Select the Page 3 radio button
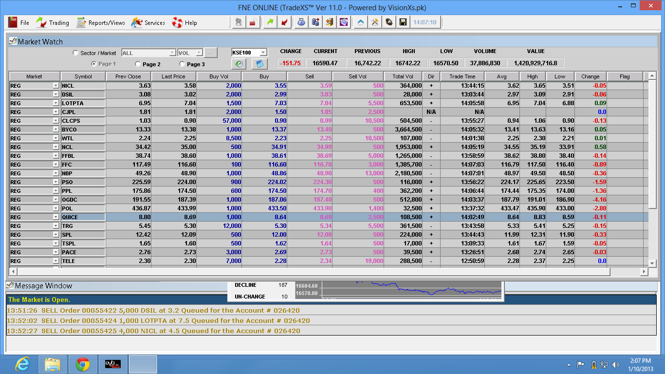Screen dimensions: 665x374 182,64
